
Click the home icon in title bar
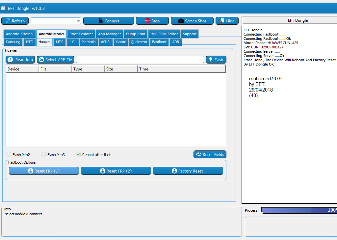point(3,8)
